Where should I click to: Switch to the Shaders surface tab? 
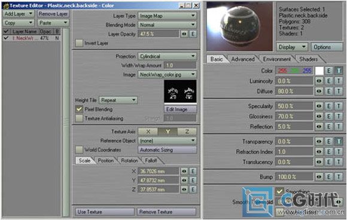(309, 59)
